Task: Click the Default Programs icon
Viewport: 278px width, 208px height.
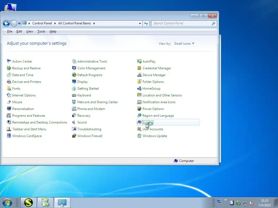Action: coord(74,75)
